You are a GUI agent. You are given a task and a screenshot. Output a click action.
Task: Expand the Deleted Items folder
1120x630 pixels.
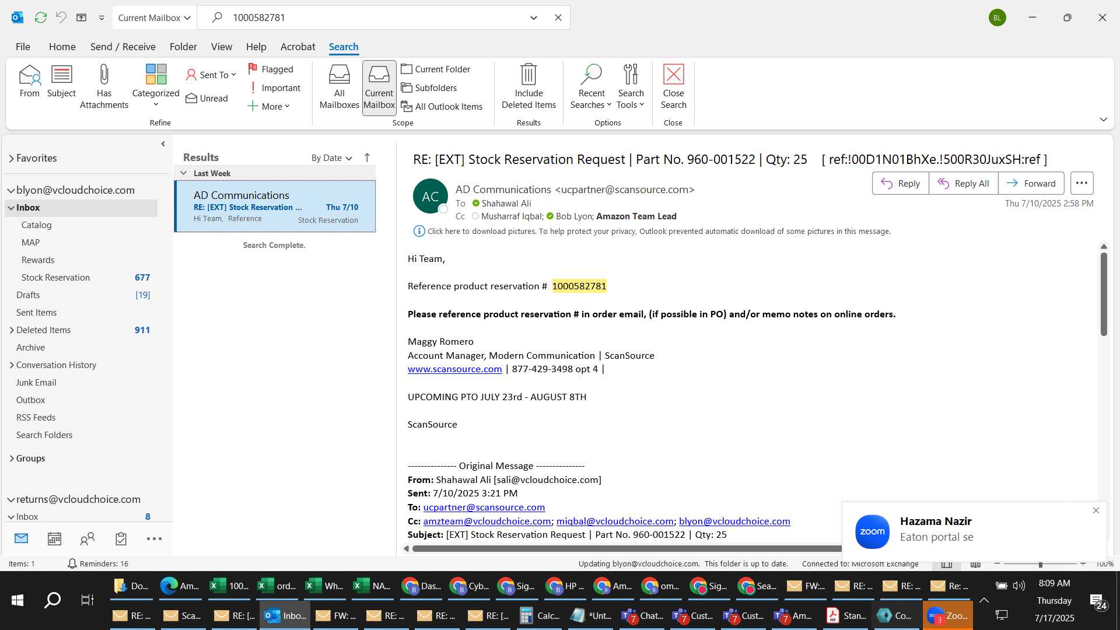tap(12, 330)
